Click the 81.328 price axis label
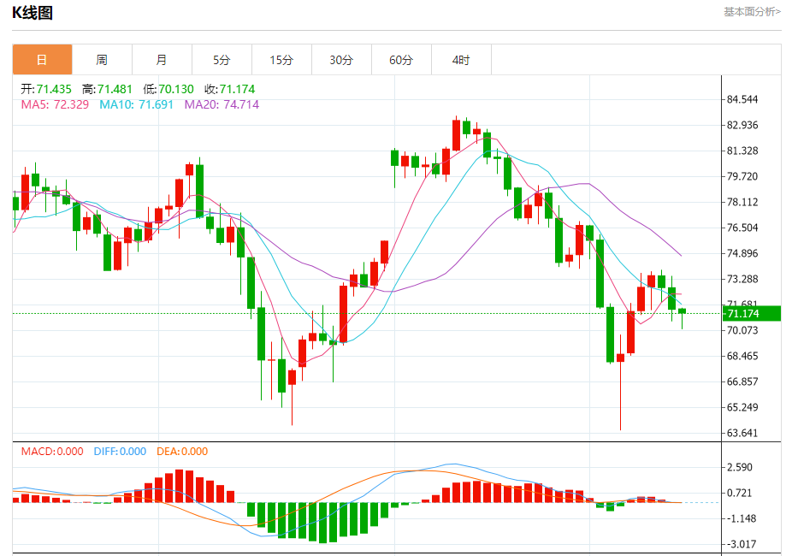792x556 pixels. tap(742, 151)
